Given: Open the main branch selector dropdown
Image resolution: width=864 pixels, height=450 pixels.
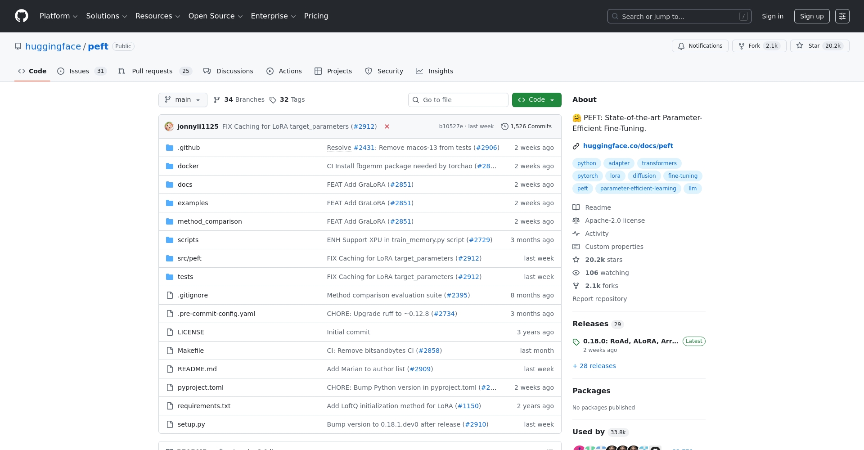Looking at the screenshot, I should pos(183,100).
